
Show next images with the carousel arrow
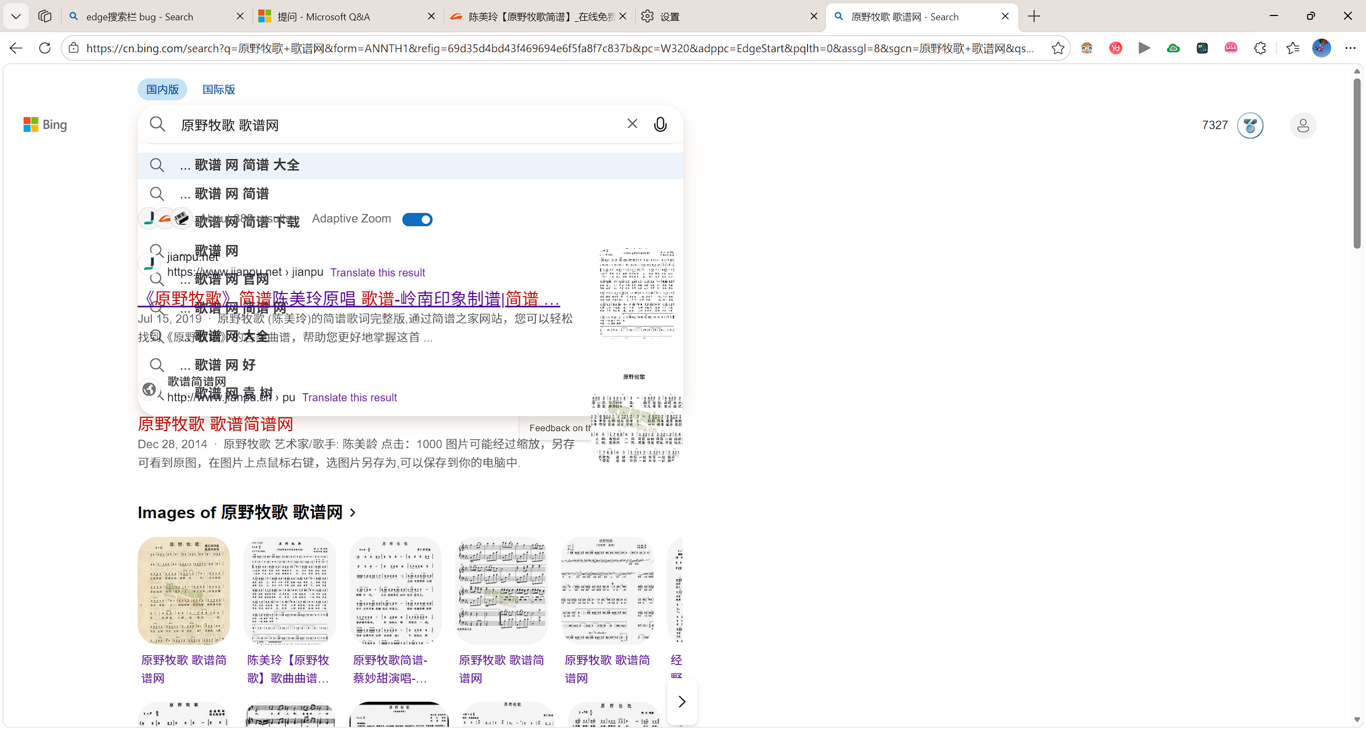point(682,702)
